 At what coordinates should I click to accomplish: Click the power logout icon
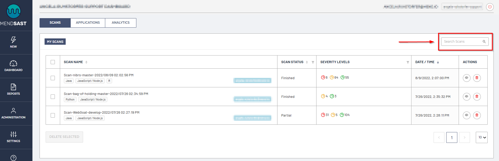click(490, 7)
